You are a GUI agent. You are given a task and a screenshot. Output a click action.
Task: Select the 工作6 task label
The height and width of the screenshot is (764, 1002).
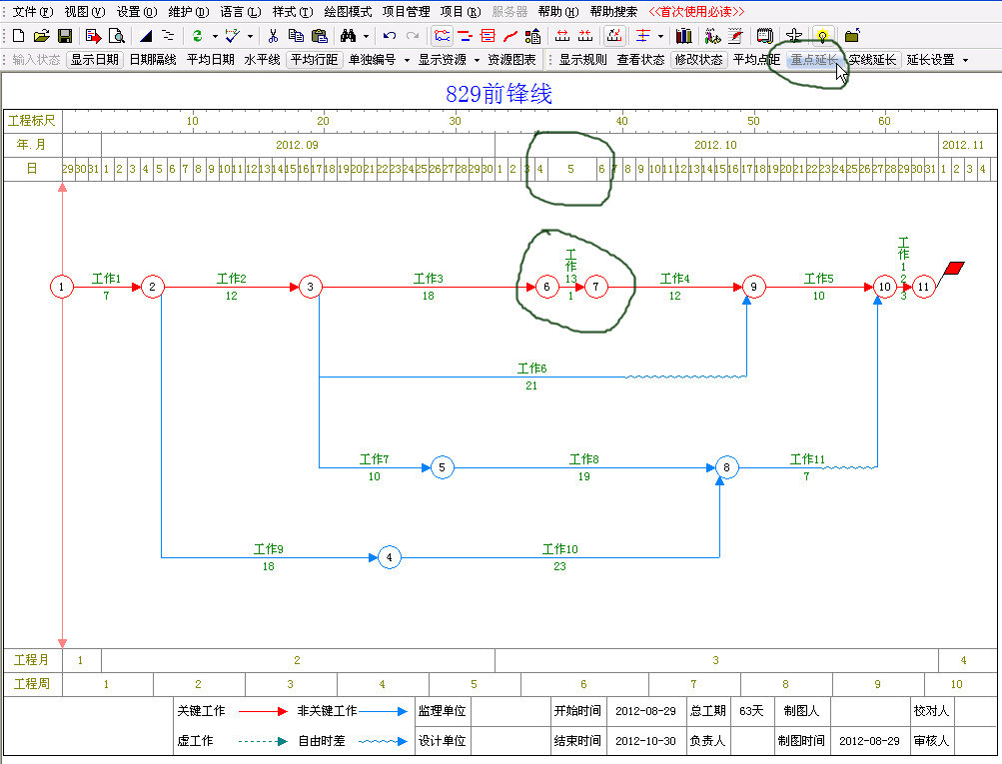(531, 368)
